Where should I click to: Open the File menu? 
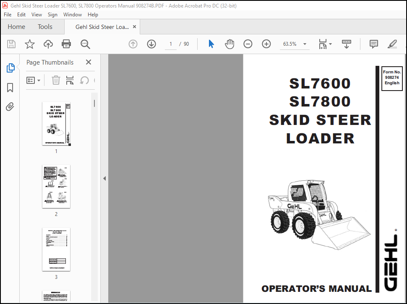pos(8,15)
